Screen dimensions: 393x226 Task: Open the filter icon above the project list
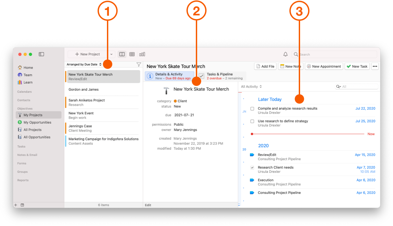[x=139, y=64]
